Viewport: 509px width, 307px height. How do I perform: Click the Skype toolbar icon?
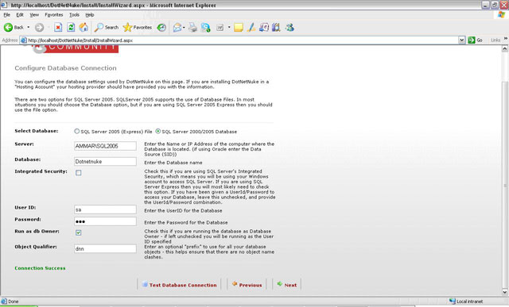206,28
